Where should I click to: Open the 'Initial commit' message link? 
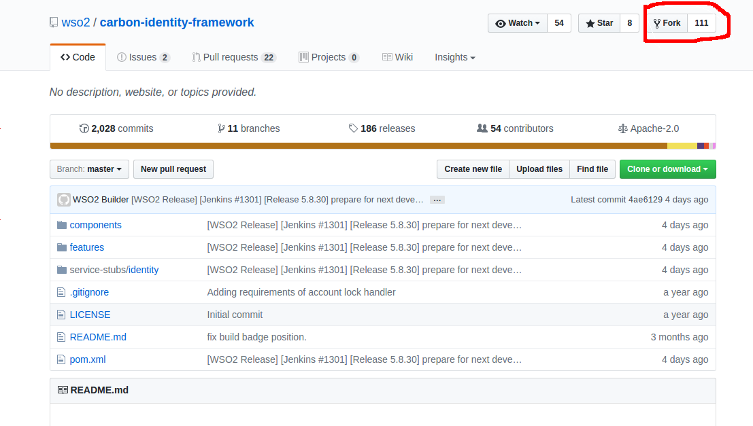235,315
